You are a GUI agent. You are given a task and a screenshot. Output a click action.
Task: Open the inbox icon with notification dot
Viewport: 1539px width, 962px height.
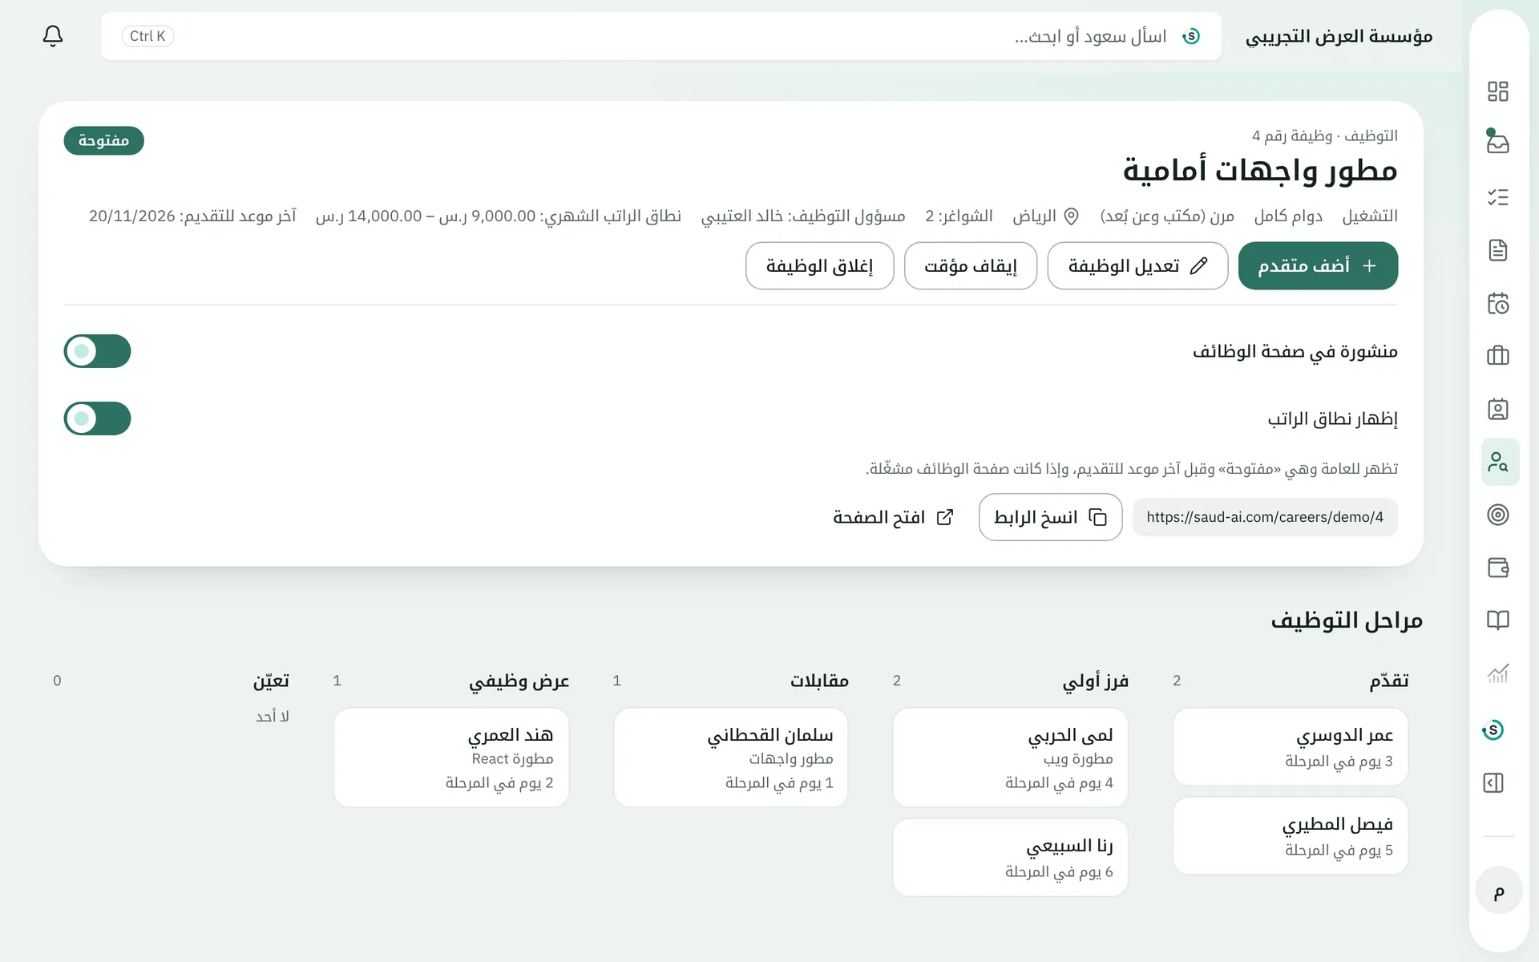[1498, 143]
